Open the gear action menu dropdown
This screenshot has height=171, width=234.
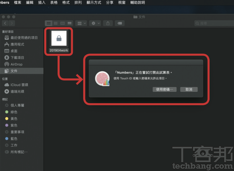coord(95,23)
